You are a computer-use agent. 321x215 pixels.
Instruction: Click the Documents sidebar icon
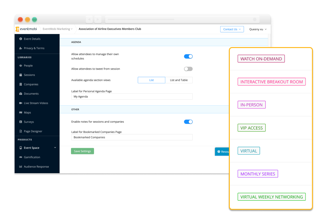21,94
